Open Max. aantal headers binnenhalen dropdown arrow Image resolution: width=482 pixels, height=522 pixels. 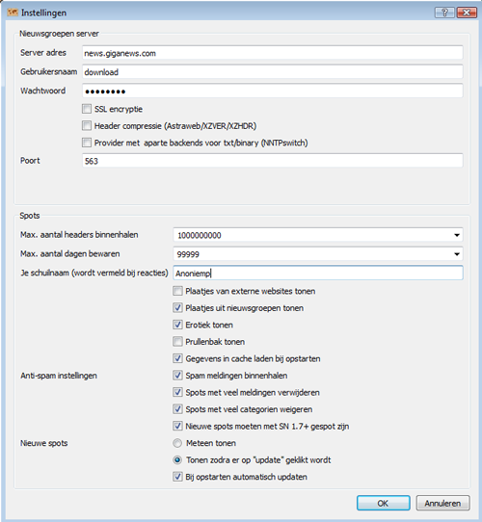[457, 235]
